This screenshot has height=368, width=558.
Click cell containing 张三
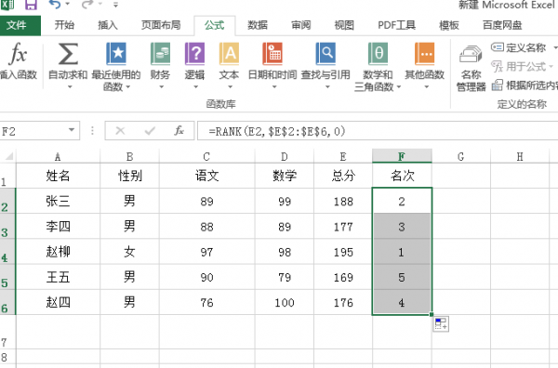tap(58, 202)
